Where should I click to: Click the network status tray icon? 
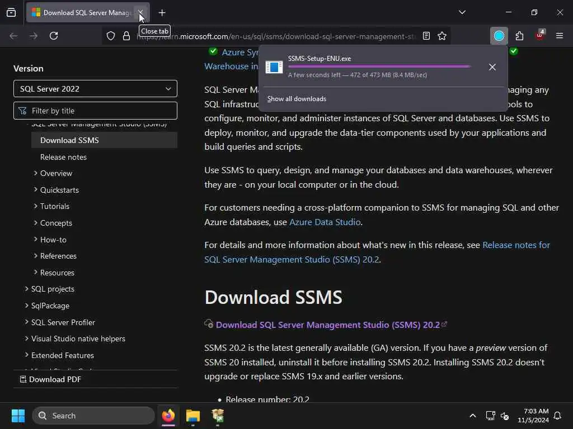490,416
